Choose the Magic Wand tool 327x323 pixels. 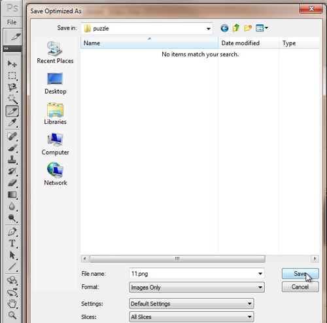coord(12,99)
